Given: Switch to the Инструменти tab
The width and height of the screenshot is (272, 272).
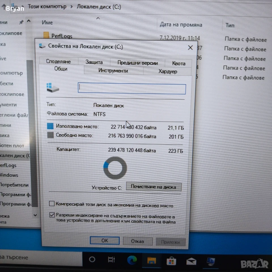Looking at the screenshot, I should 113,71.
